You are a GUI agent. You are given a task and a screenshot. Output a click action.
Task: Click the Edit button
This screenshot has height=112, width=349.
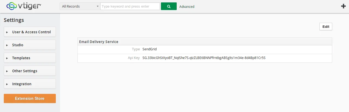click(326, 27)
